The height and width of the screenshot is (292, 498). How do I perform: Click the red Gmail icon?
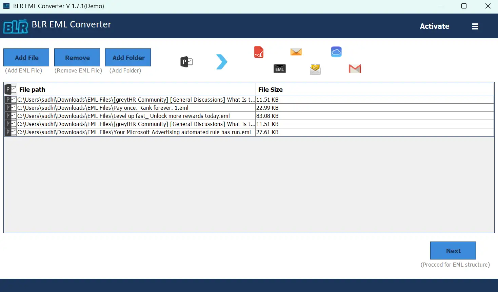[355, 69]
